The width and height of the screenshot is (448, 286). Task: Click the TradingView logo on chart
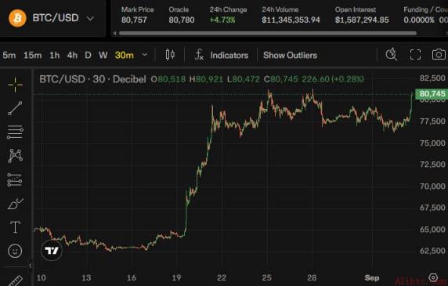pyautogui.click(x=52, y=251)
